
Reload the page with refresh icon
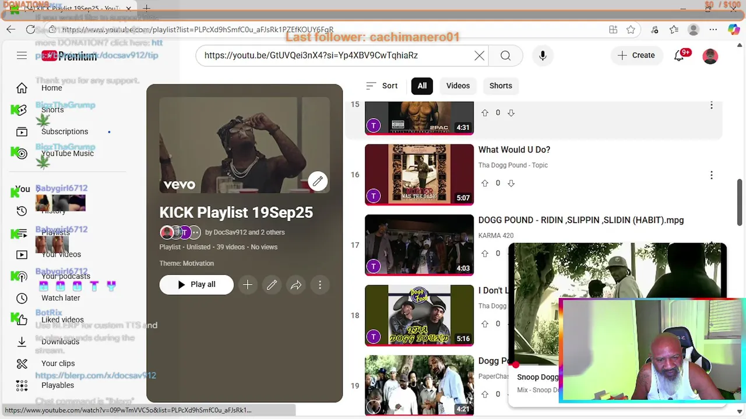[30, 30]
